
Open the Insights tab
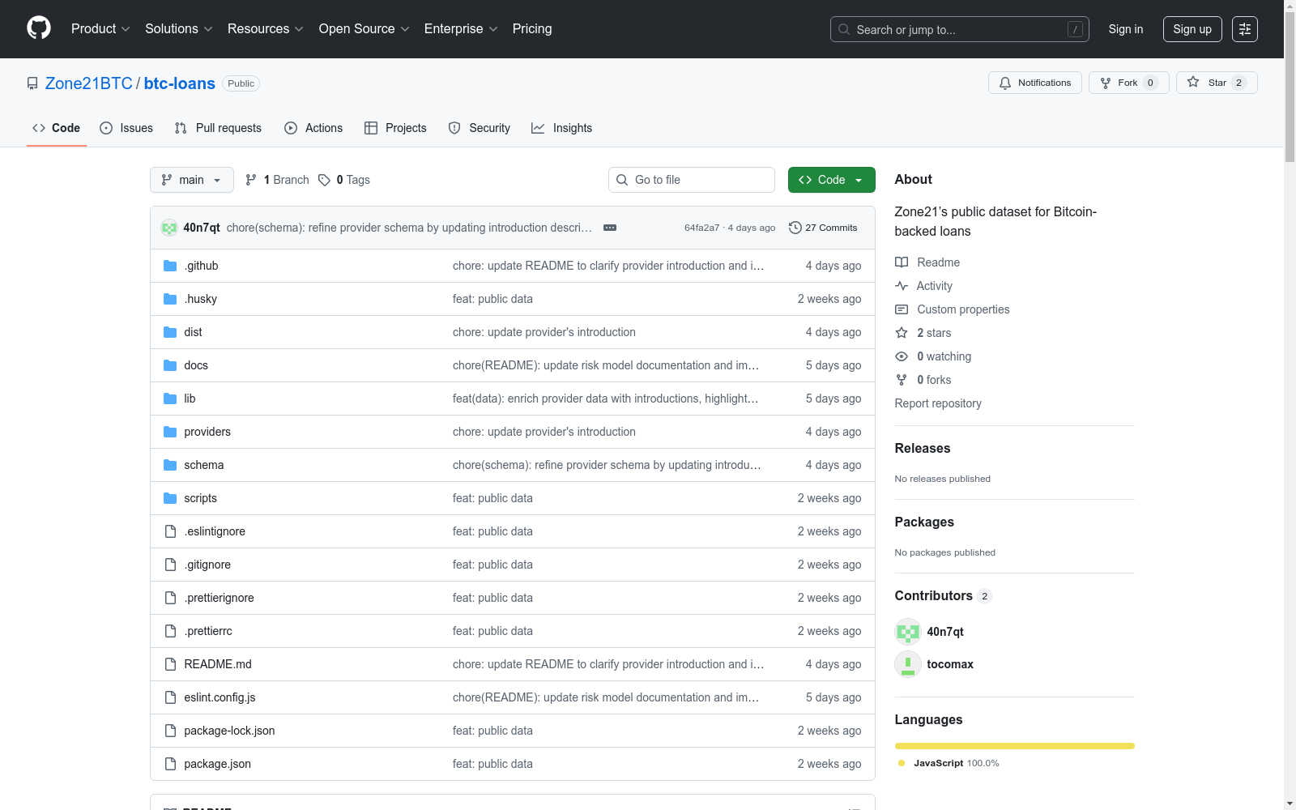(x=562, y=128)
